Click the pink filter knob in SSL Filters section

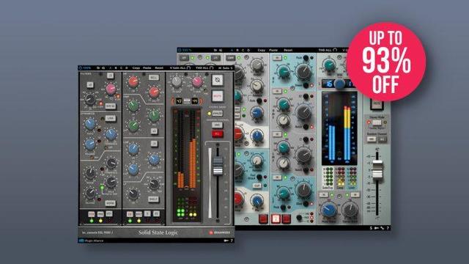[x=111, y=89]
